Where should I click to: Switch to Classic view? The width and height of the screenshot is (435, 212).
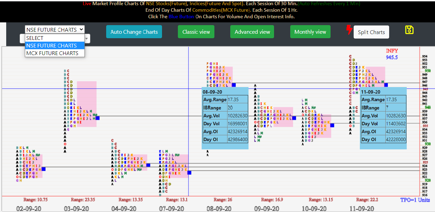196,31
